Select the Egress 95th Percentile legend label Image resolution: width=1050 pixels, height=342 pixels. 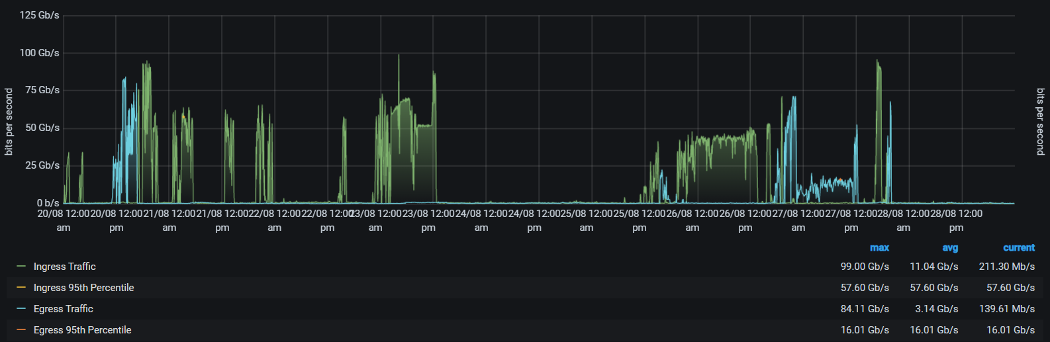click(x=82, y=330)
